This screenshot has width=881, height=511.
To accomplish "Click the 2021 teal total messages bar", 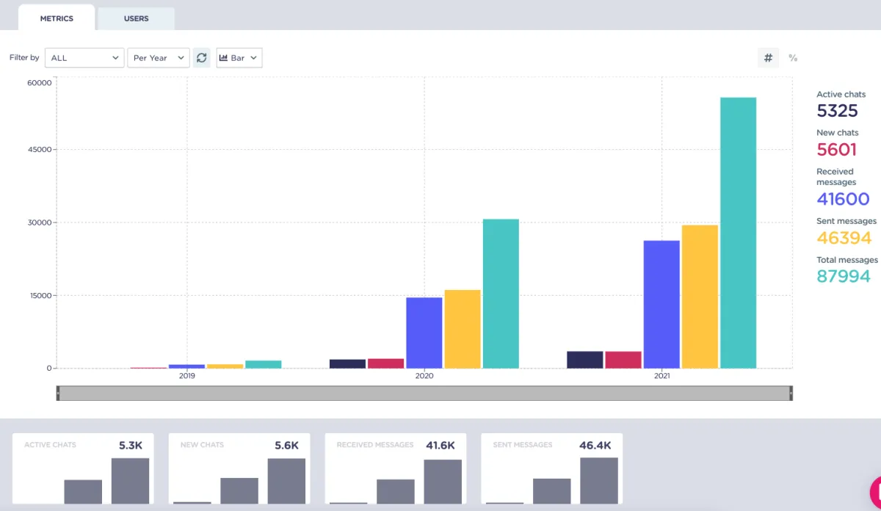I will 738,233.
